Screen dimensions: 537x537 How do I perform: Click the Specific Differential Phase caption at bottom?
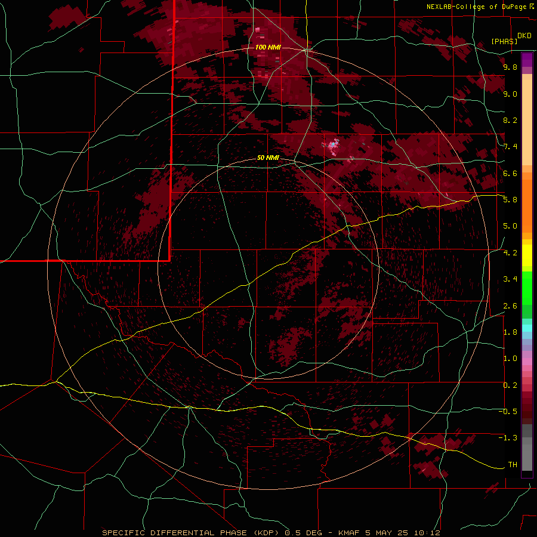(271, 533)
